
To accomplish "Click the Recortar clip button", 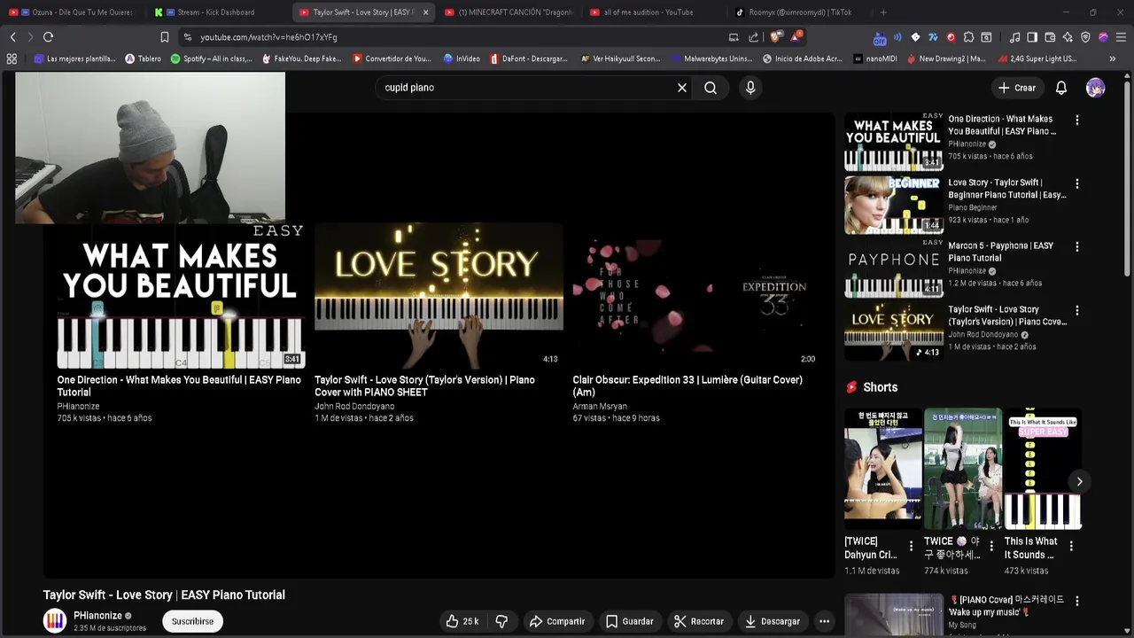I will coord(699,621).
